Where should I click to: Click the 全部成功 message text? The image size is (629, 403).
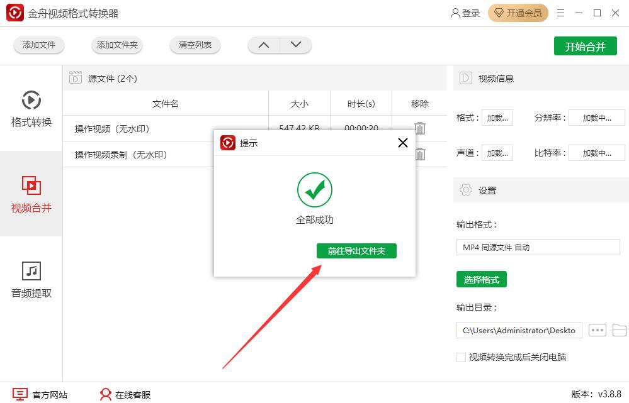(315, 219)
